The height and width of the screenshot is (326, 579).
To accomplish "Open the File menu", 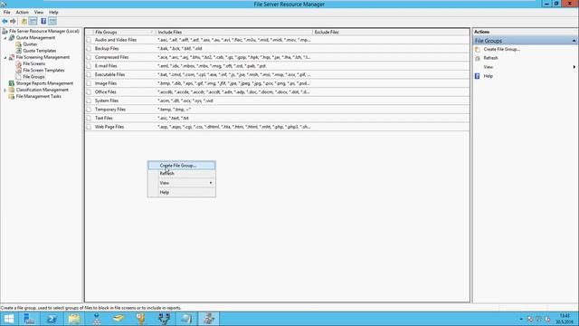I will point(6,12).
